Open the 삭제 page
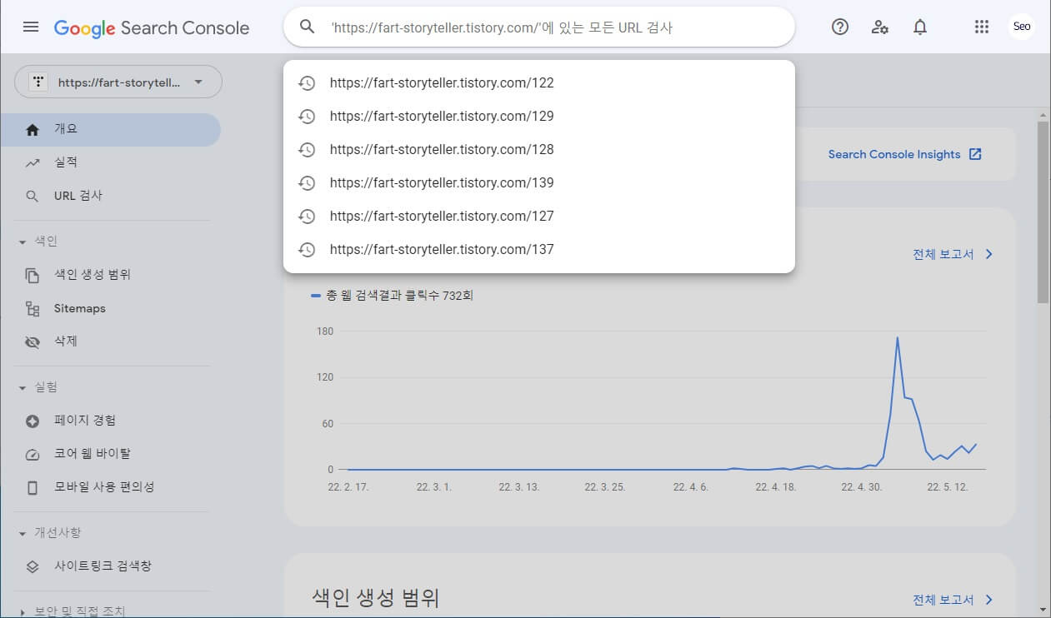The width and height of the screenshot is (1051, 618). (111, 341)
